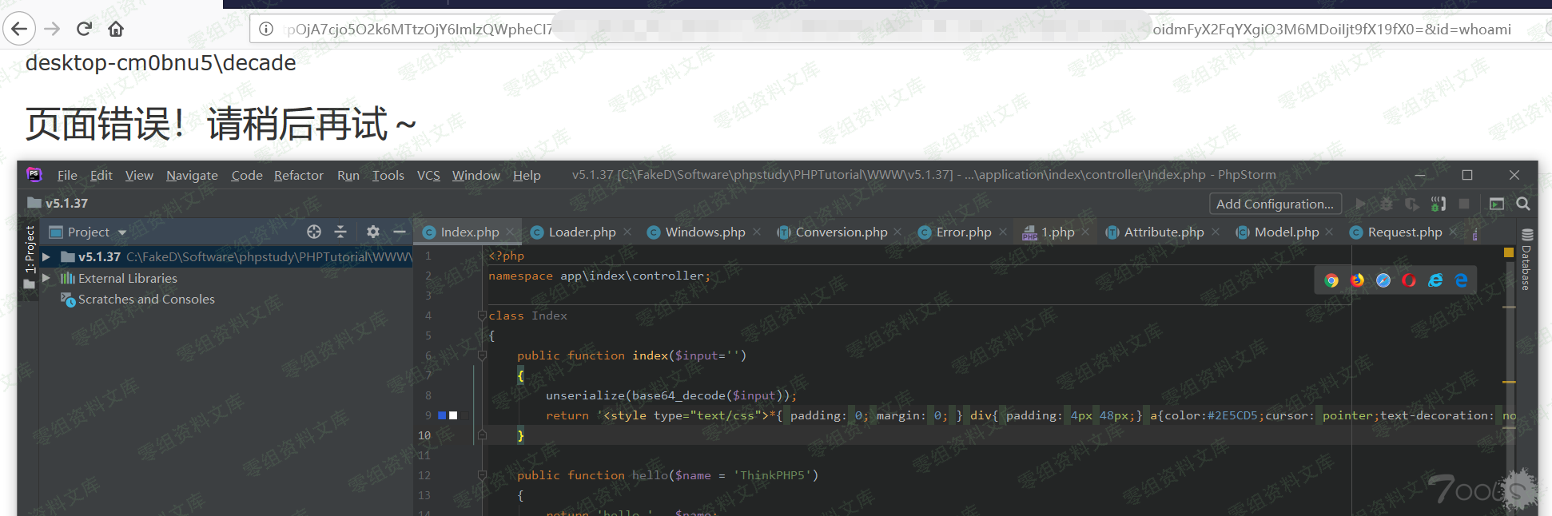Open in Opera browser icon
This screenshot has width=1552, height=516.
coord(1409,280)
